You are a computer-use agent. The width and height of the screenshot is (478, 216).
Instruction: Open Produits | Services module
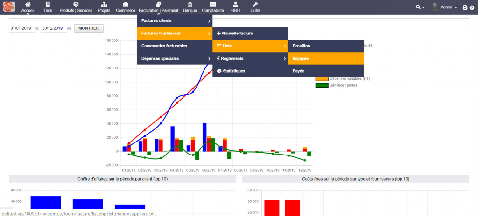point(76,4)
